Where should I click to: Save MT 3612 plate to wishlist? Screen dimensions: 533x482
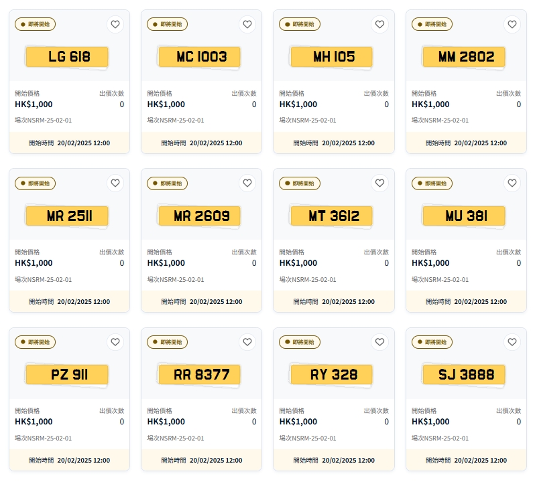coord(379,183)
